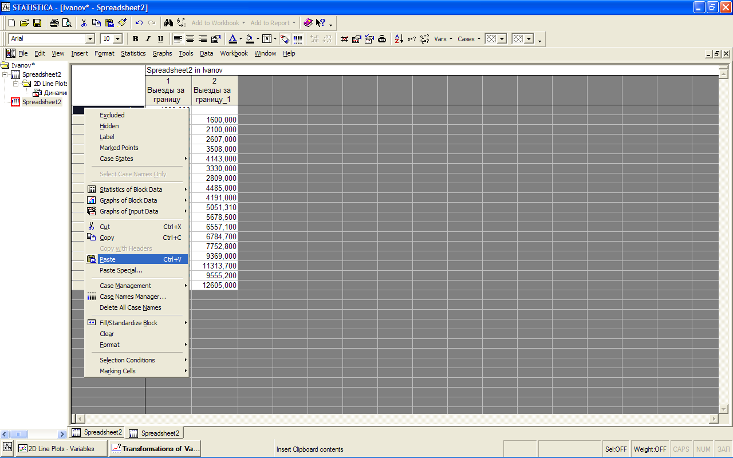Choose Paste Special... from context menu
The height and width of the screenshot is (458, 733).
coord(136,270)
